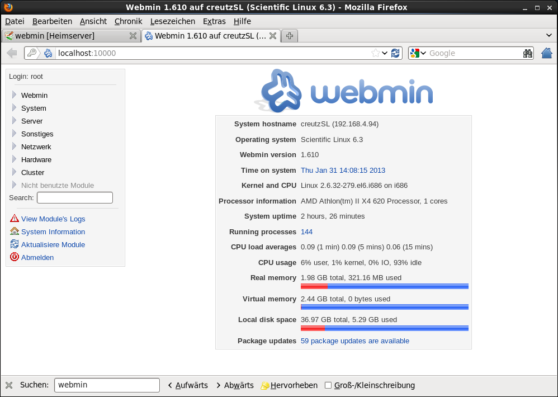Open the Google search engine dropdown

[x=418, y=53]
